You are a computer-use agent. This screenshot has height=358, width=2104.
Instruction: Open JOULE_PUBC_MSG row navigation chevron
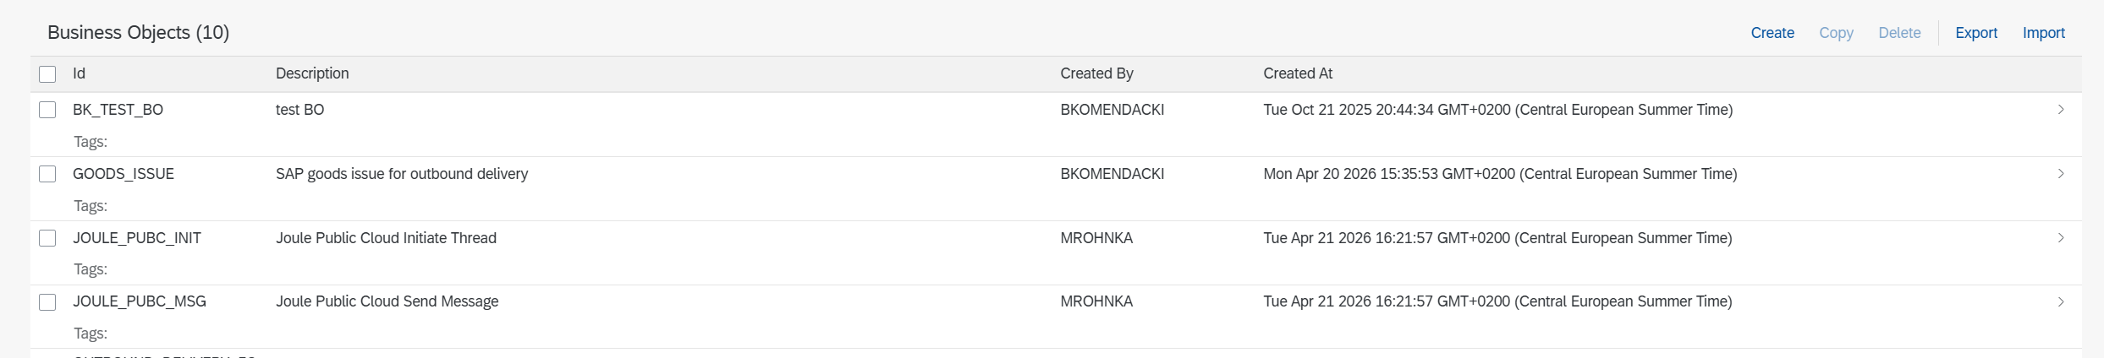[x=2061, y=301]
